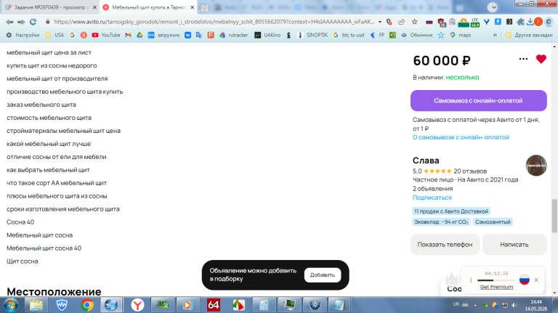Open the volume icon in the system tray

[x=514, y=305]
